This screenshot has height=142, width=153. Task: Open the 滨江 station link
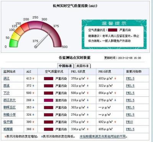7,78
